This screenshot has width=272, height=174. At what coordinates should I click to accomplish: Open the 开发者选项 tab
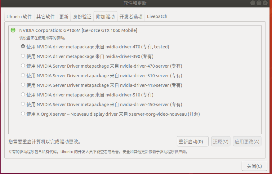[131, 17]
